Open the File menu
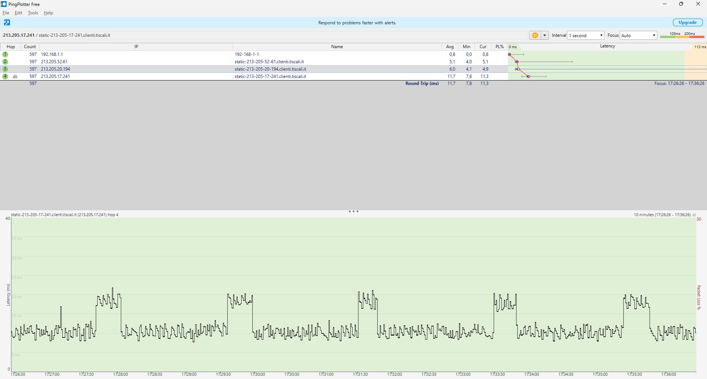Image resolution: width=707 pixels, height=379 pixels. point(6,13)
